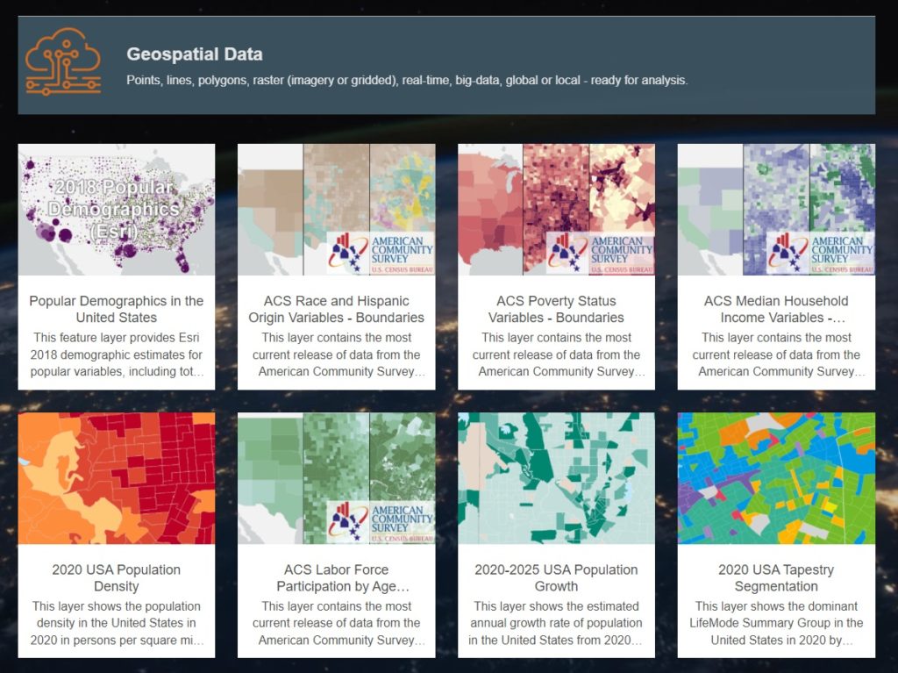Click the Geospatial Data heading

(195, 54)
